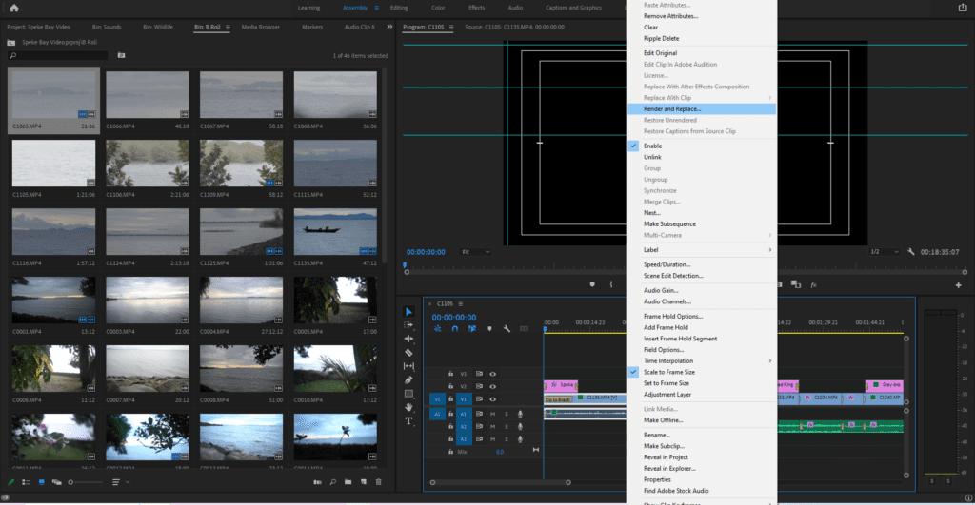The height and width of the screenshot is (505, 975).
Task: Select the Razor tool
Action: [x=408, y=352]
